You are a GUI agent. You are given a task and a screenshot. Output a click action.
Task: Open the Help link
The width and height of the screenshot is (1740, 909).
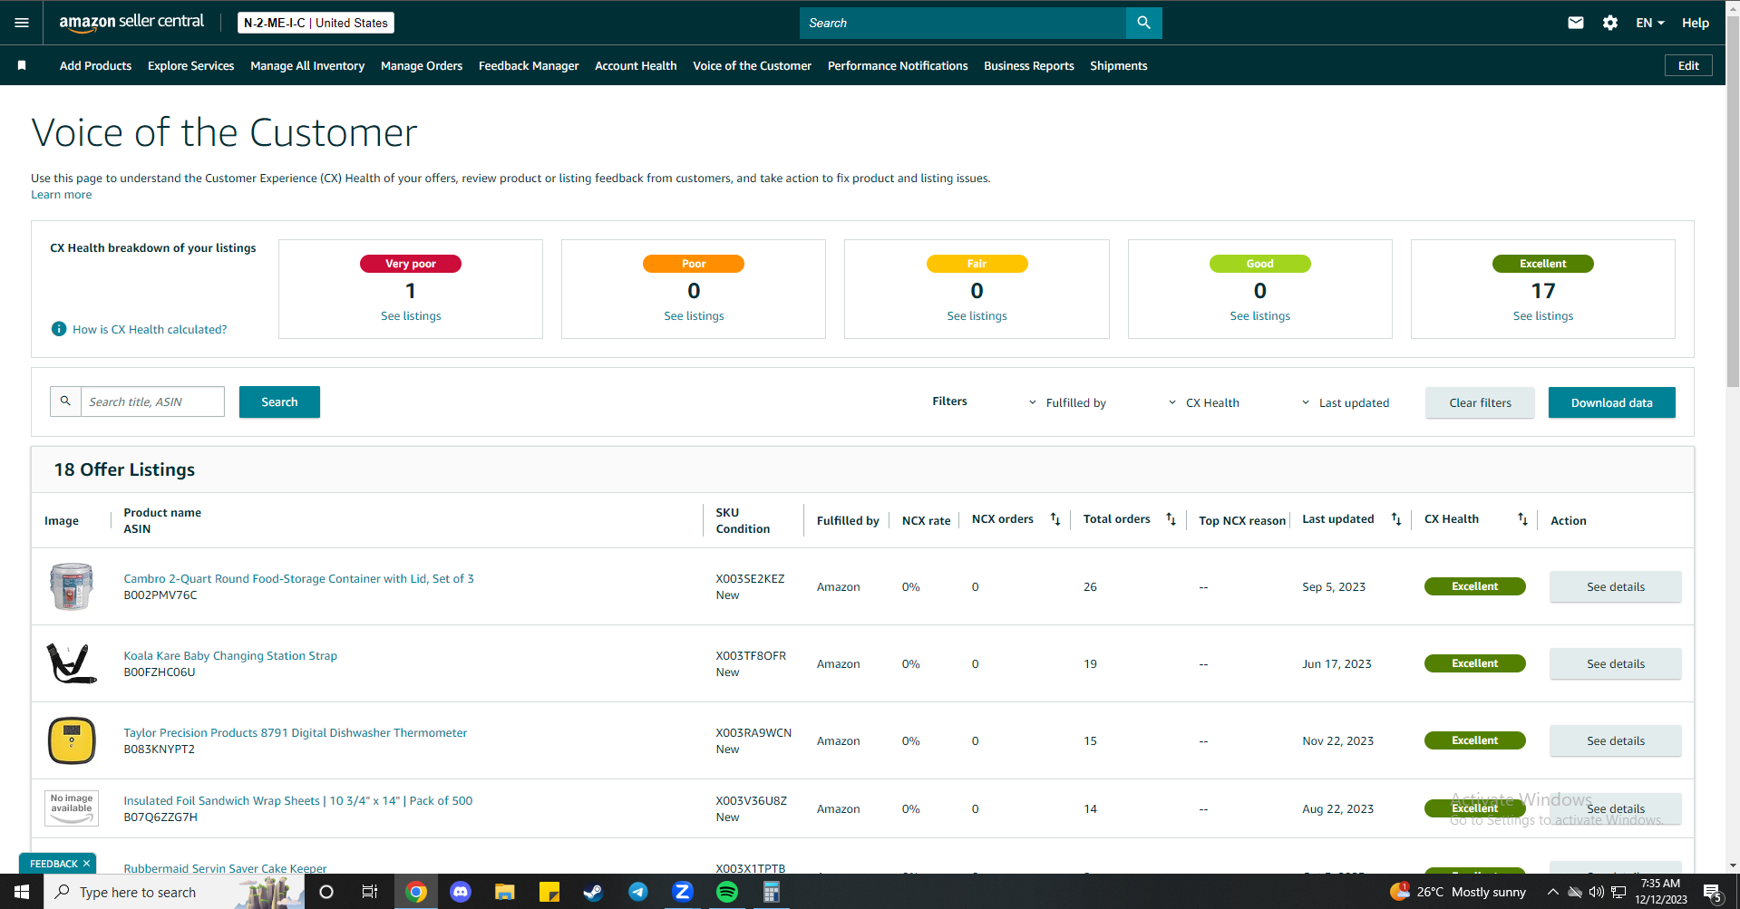(1696, 23)
